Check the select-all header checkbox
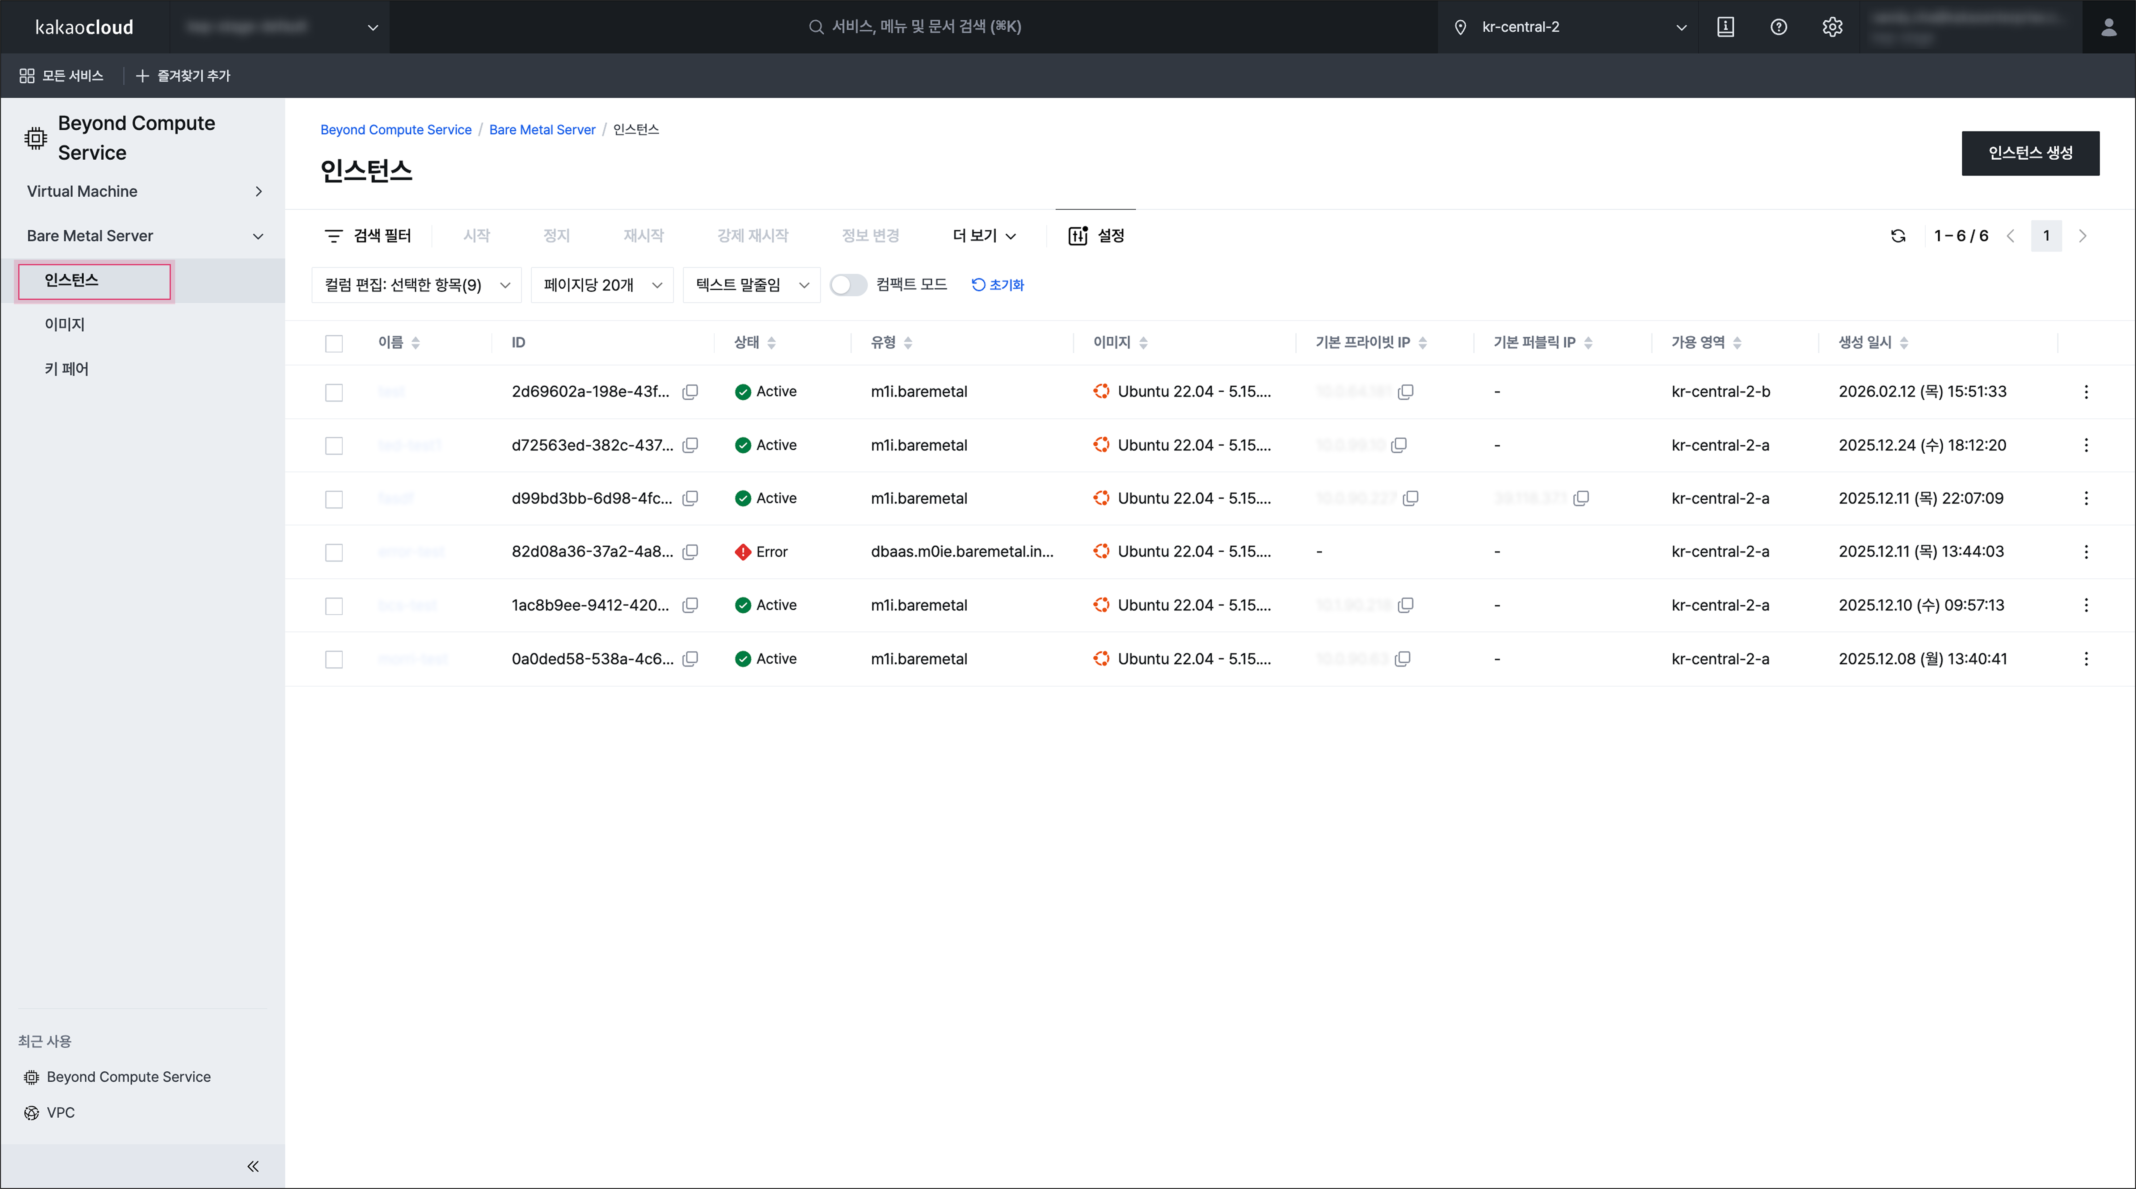 pos(334,343)
